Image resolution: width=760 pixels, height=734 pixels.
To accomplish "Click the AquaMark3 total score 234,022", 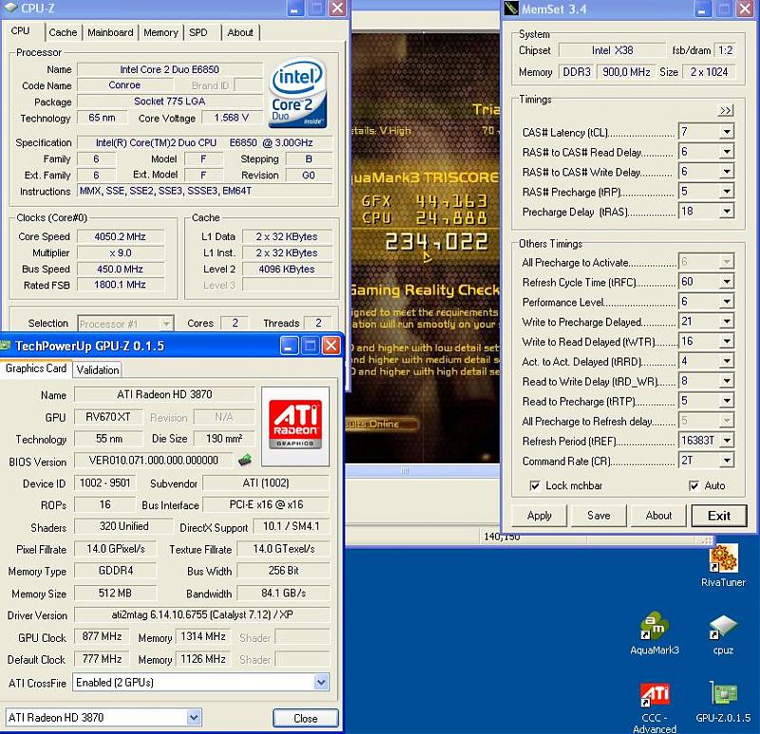I will 436,241.
